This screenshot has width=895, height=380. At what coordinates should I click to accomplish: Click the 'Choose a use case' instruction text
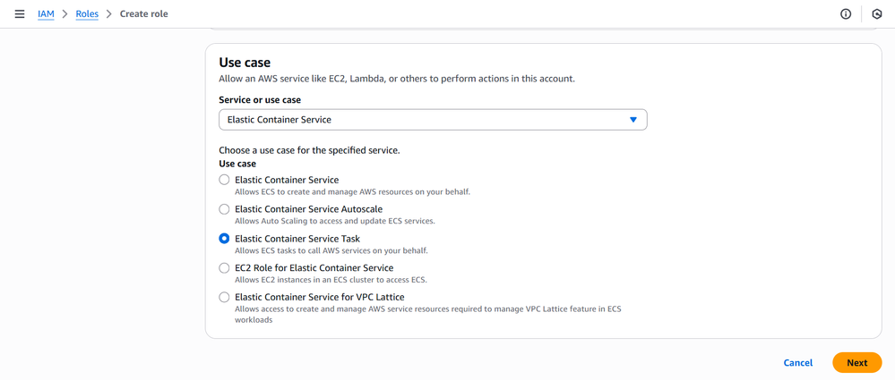[309, 150]
